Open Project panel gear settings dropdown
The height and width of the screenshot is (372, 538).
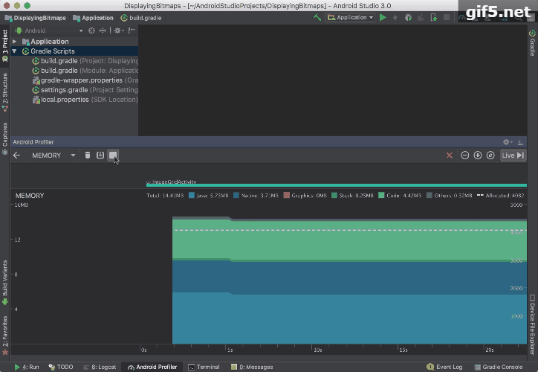click(119, 31)
